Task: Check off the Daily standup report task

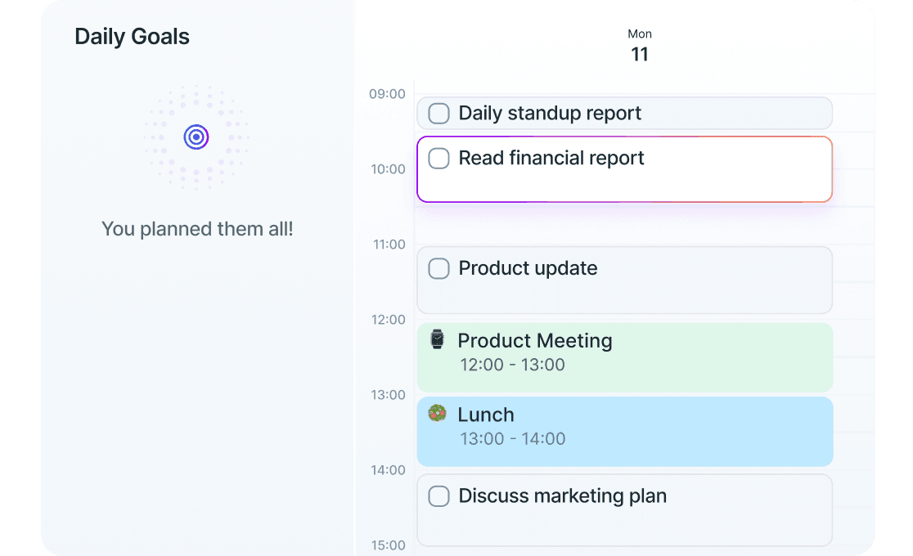Action: pyautogui.click(x=439, y=114)
